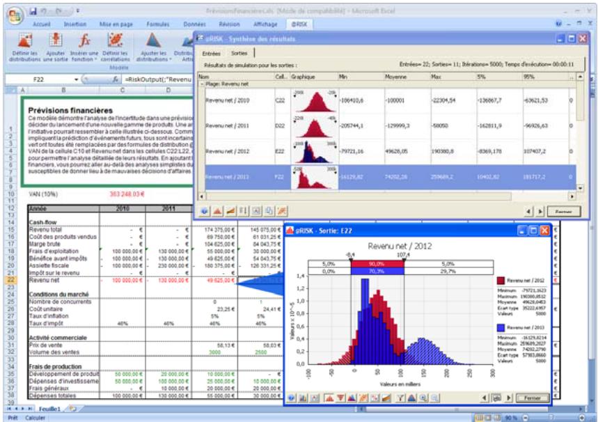
Task: Open the Mise en page ribbon tab
Action: (116, 24)
